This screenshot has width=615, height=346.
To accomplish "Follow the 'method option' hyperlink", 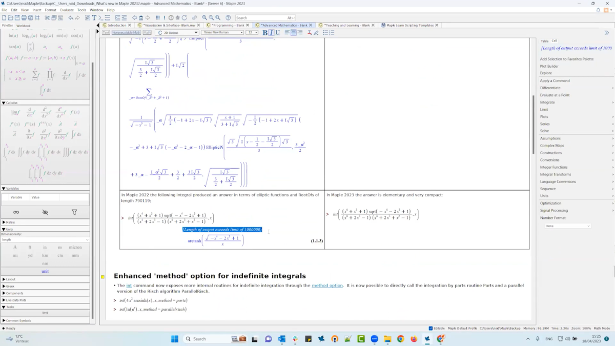I will [x=327, y=286].
